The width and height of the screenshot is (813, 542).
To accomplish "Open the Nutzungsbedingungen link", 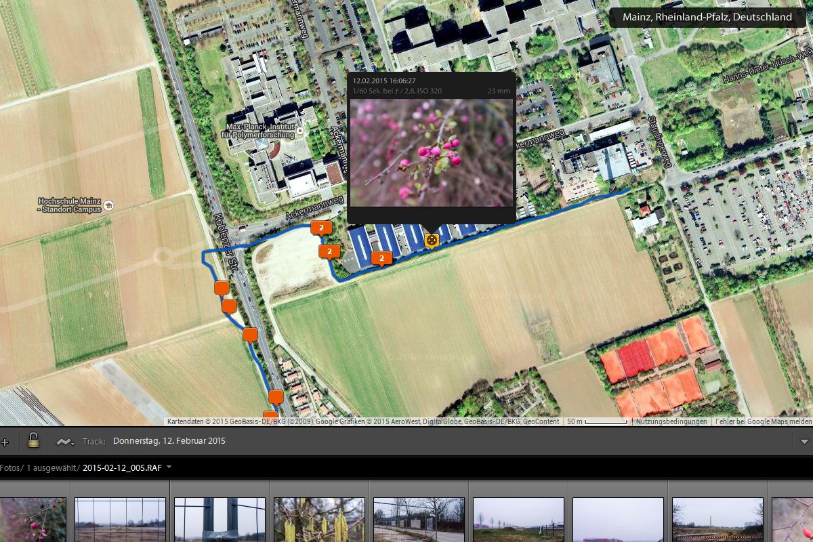I will click(x=671, y=421).
